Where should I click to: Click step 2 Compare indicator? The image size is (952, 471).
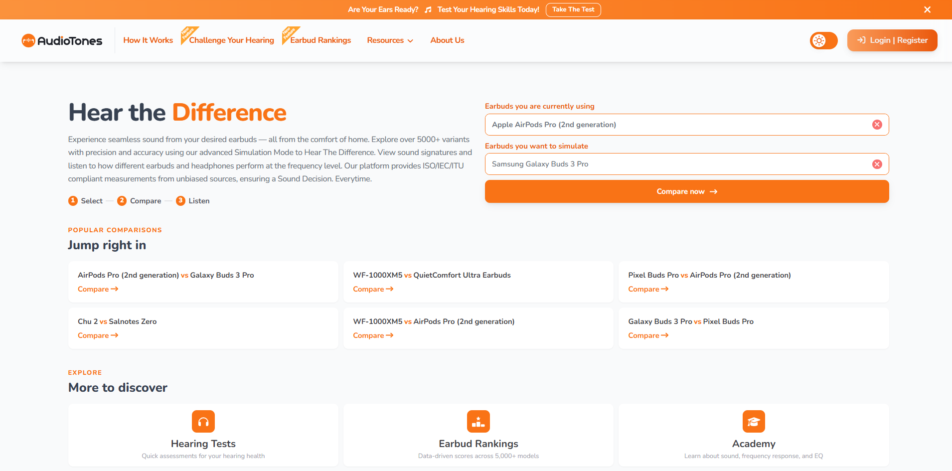coord(139,201)
